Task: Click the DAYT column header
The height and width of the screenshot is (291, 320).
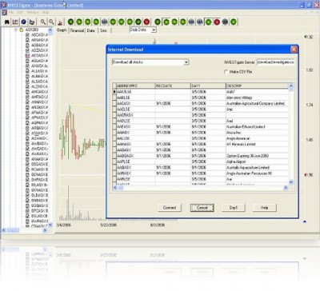Action: tap(208, 86)
